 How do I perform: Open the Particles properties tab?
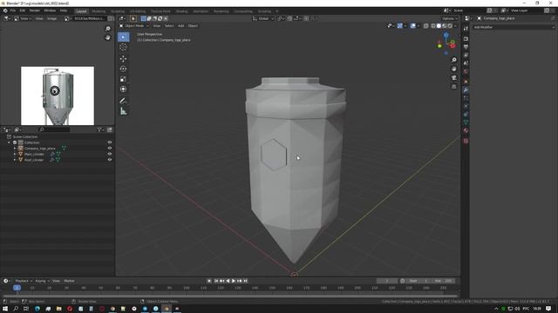click(466, 98)
